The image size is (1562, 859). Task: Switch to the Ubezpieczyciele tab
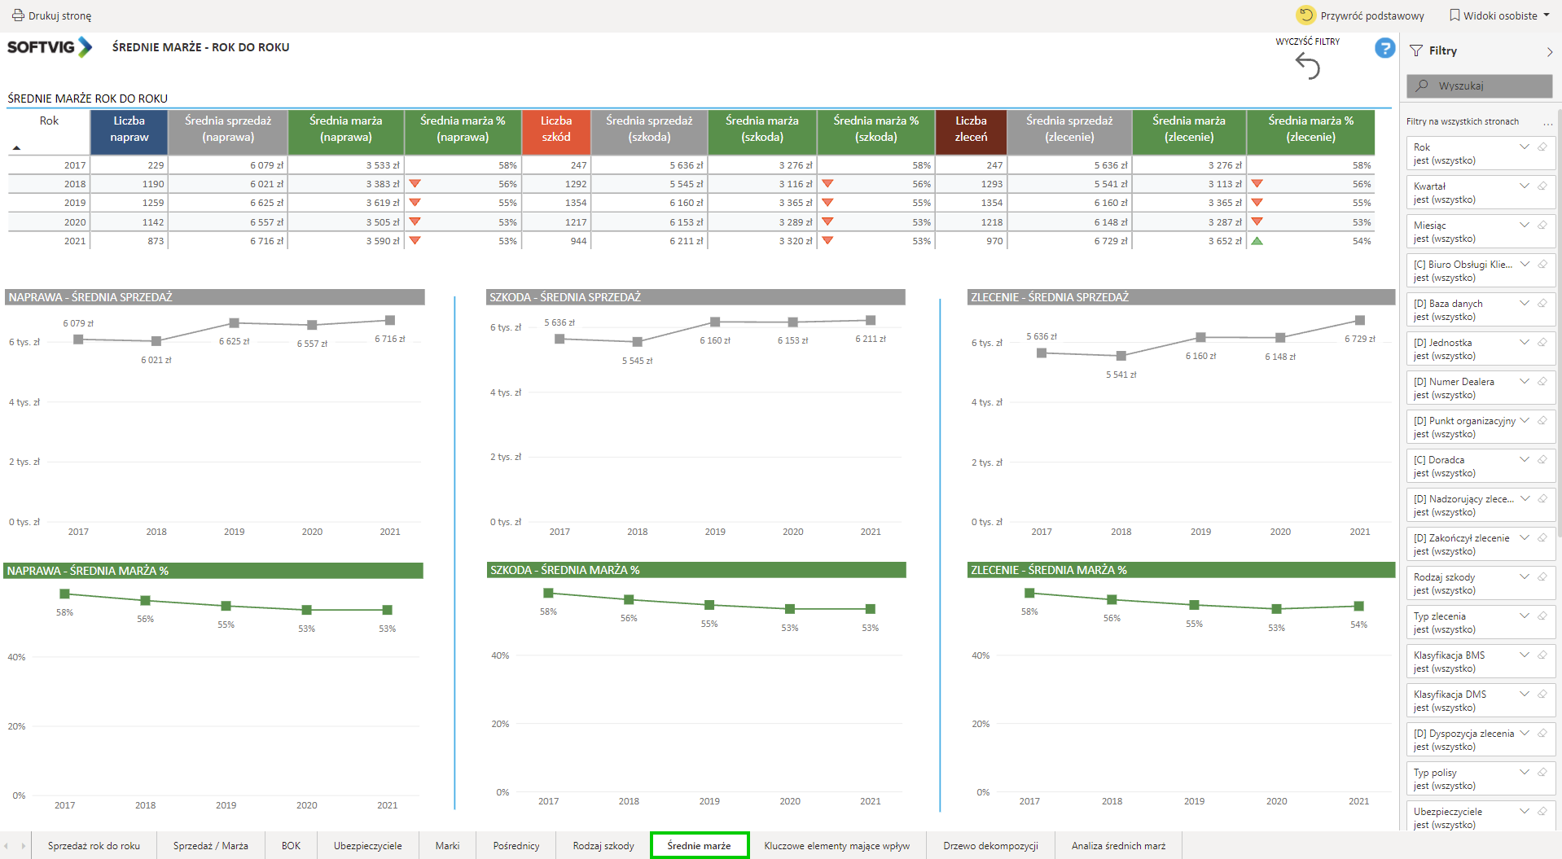[x=367, y=846]
